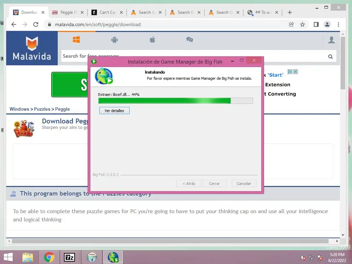Open the network tray icon
Image resolution: width=352 pixels, height=264 pixels.
point(311,257)
